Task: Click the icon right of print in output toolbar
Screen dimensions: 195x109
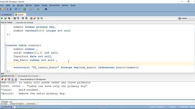Action: [16, 79]
